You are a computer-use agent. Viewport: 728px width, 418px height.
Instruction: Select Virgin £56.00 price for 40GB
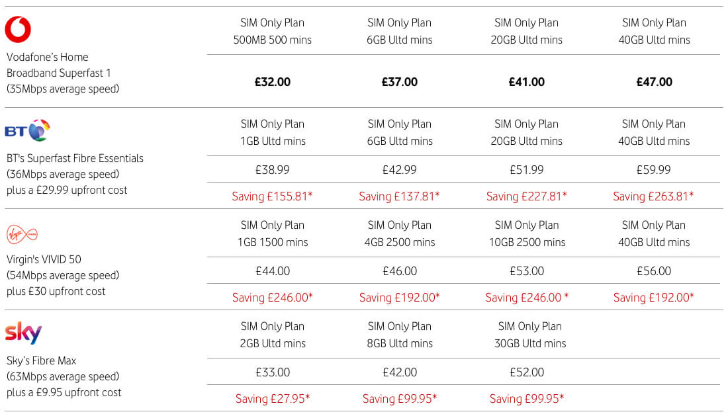point(654,271)
